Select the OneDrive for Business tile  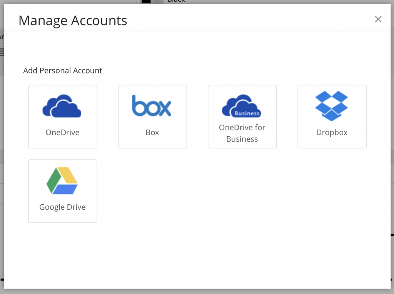tap(242, 117)
